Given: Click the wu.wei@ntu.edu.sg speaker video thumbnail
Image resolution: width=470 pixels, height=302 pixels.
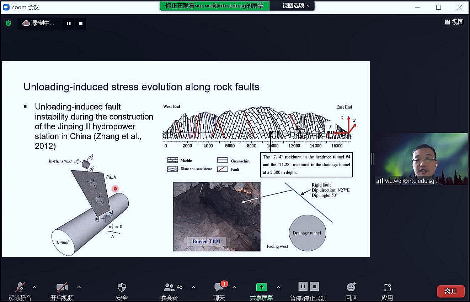Looking at the screenshot, I should (421, 159).
